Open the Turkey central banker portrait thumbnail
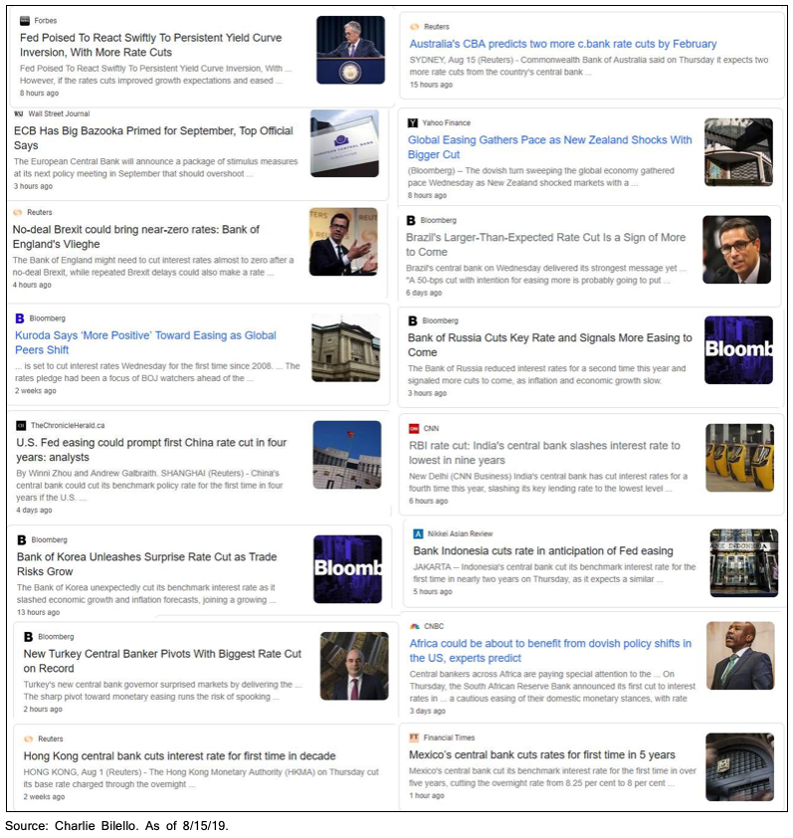This screenshot has height=838, width=793. [354, 666]
